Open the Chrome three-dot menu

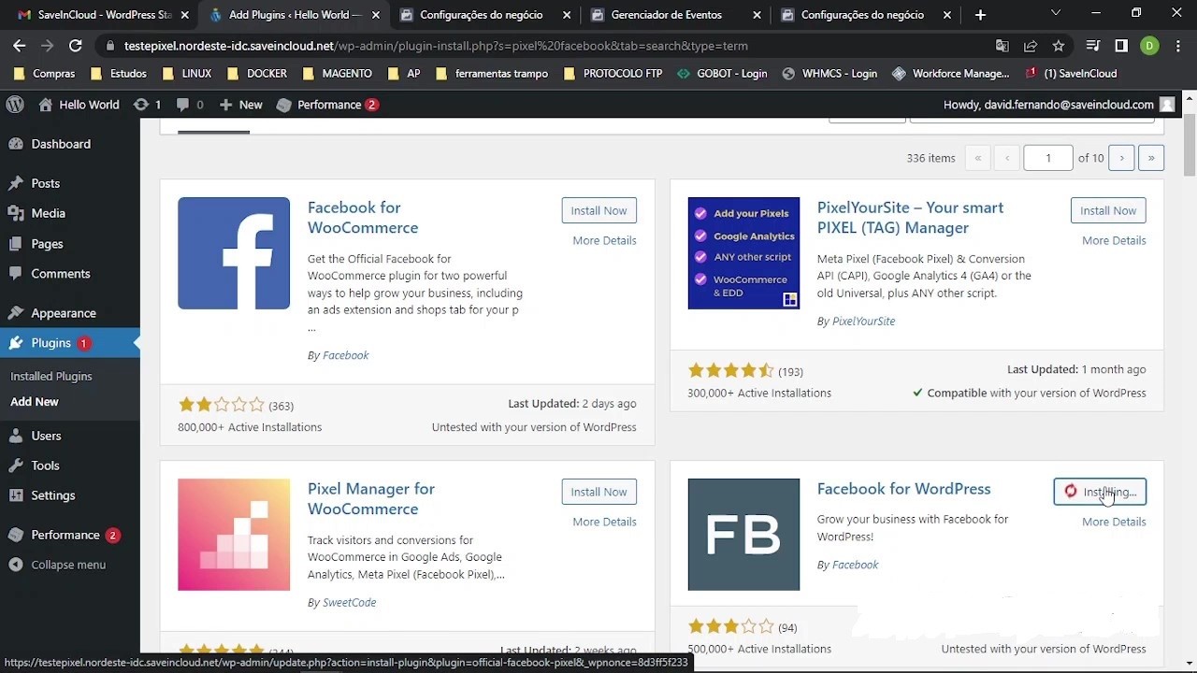tap(1176, 45)
